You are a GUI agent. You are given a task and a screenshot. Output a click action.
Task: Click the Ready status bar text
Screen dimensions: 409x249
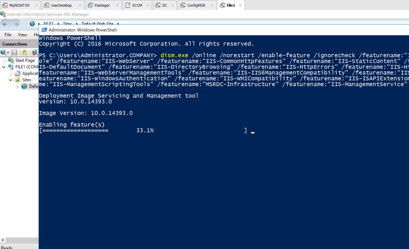[x=7, y=247]
